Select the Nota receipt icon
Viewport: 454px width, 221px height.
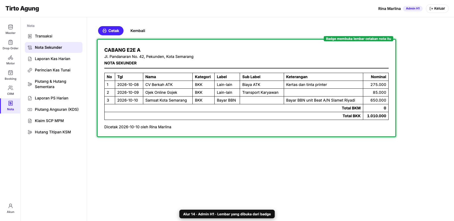pyautogui.click(x=11, y=103)
